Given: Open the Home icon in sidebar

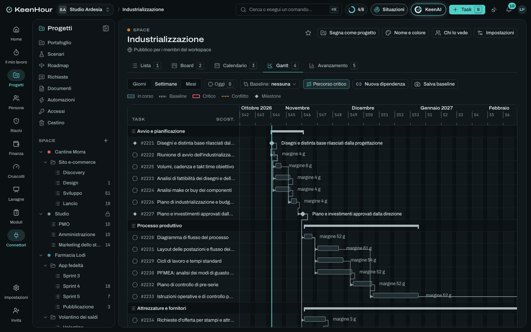Looking at the screenshot, I should pyautogui.click(x=16, y=30).
